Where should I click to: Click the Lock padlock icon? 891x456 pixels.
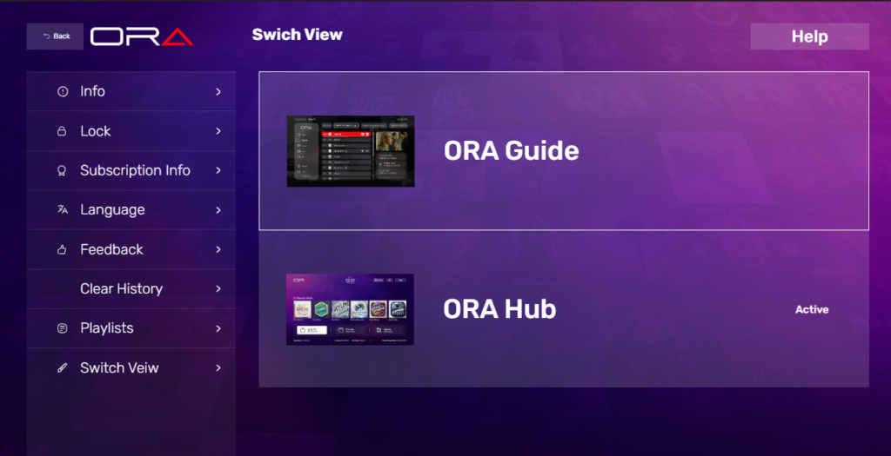(x=62, y=131)
